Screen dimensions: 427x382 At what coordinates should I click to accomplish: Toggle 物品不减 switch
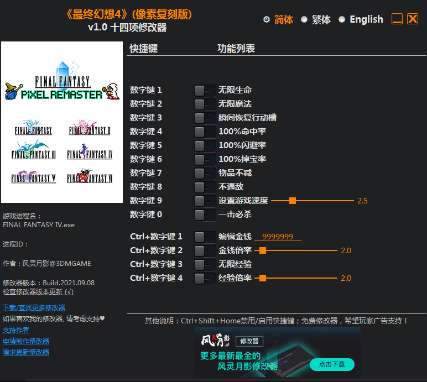(205, 174)
